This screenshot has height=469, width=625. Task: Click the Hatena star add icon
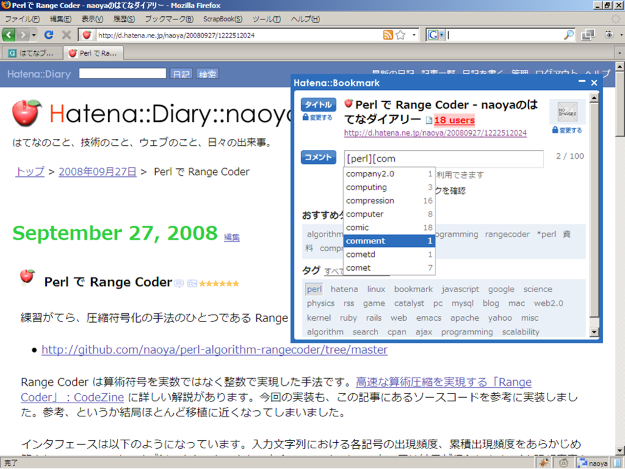pos(192,283)
